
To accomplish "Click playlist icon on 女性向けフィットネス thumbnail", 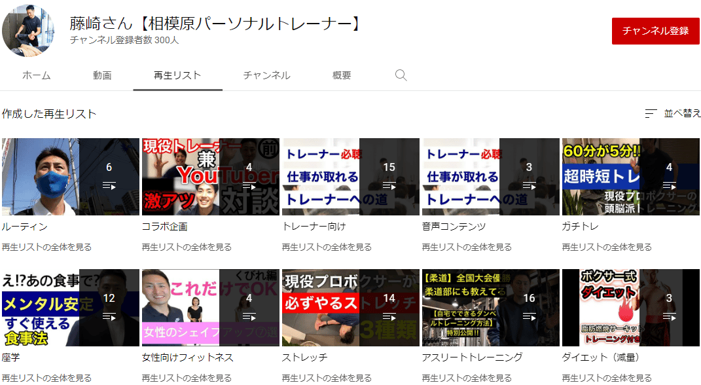I will [249, 317].
